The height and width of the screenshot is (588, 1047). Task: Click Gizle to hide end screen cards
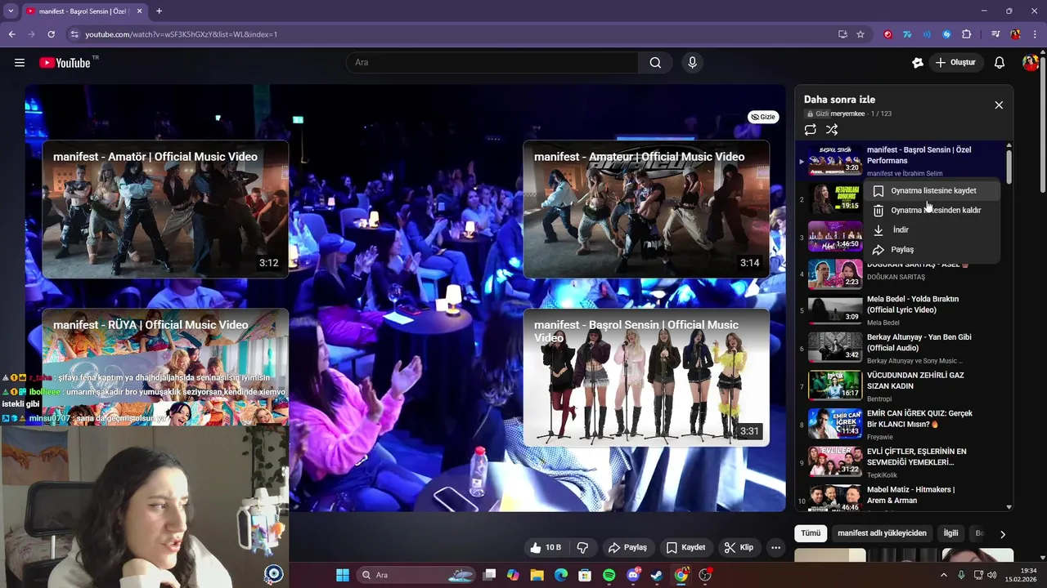pyautogui.click(x=763, y=117)
